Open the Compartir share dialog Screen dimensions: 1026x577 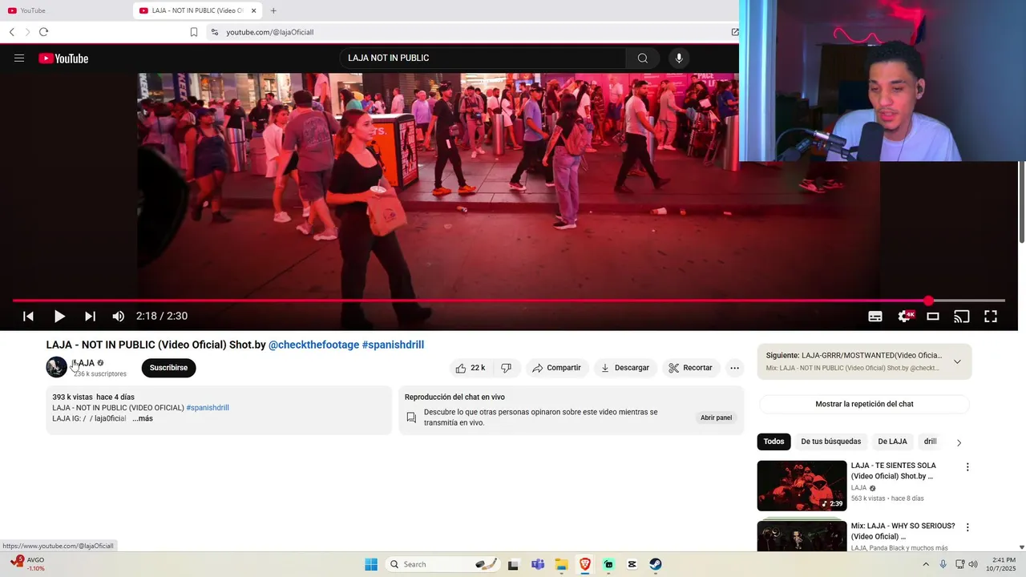556,368
